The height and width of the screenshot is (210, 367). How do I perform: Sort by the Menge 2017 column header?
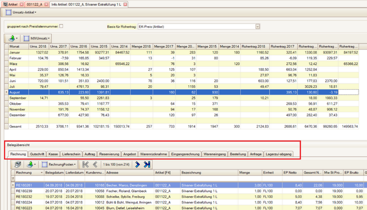[x=163, y=47]
